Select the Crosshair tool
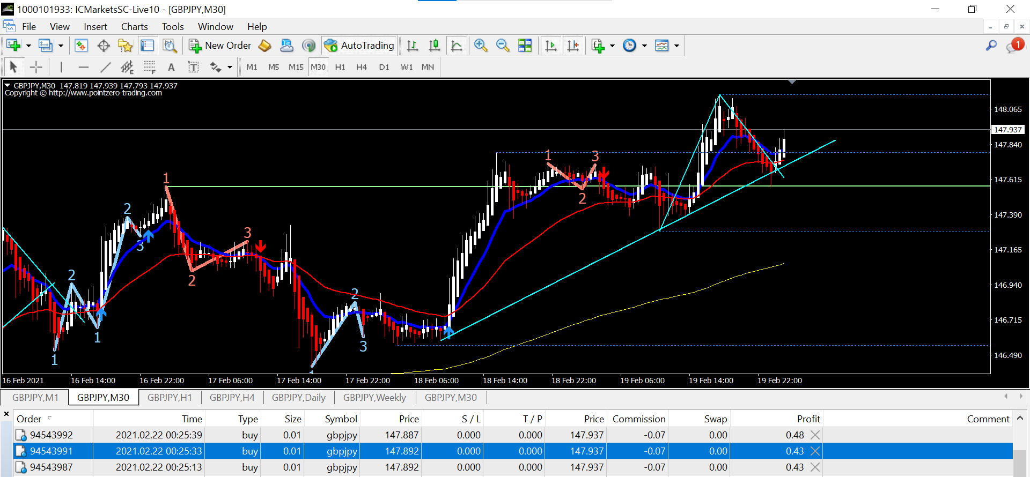This screenshot has height=477, width=1030. (x=36, y=67)
